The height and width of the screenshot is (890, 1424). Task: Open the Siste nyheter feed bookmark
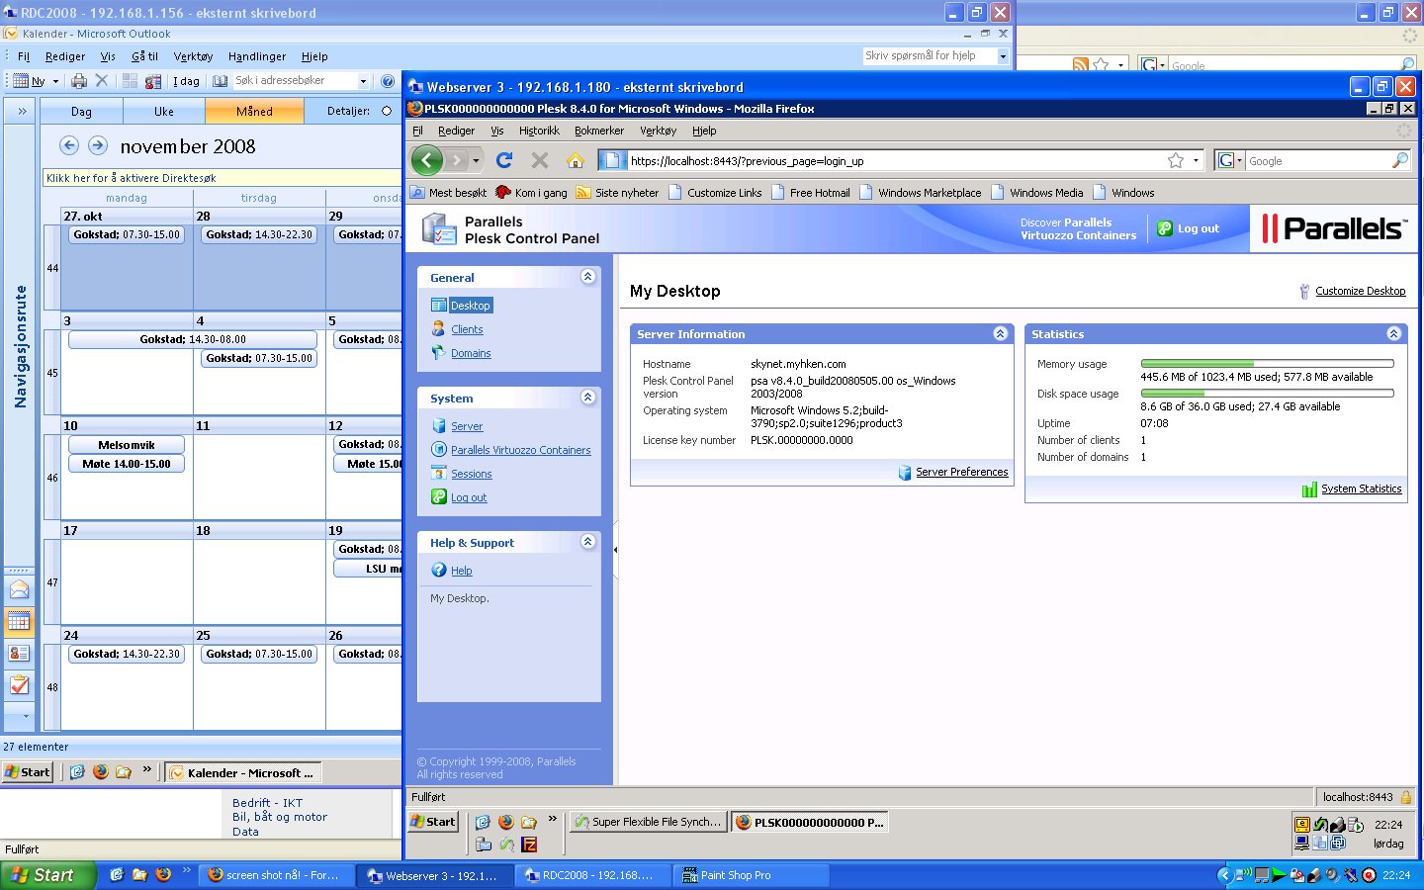(617, 193)
